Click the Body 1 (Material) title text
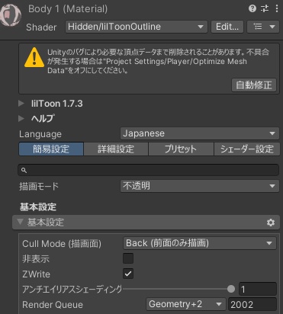Image resolution: width=283 pixels, height=314 pixels. tap(68, 9)
